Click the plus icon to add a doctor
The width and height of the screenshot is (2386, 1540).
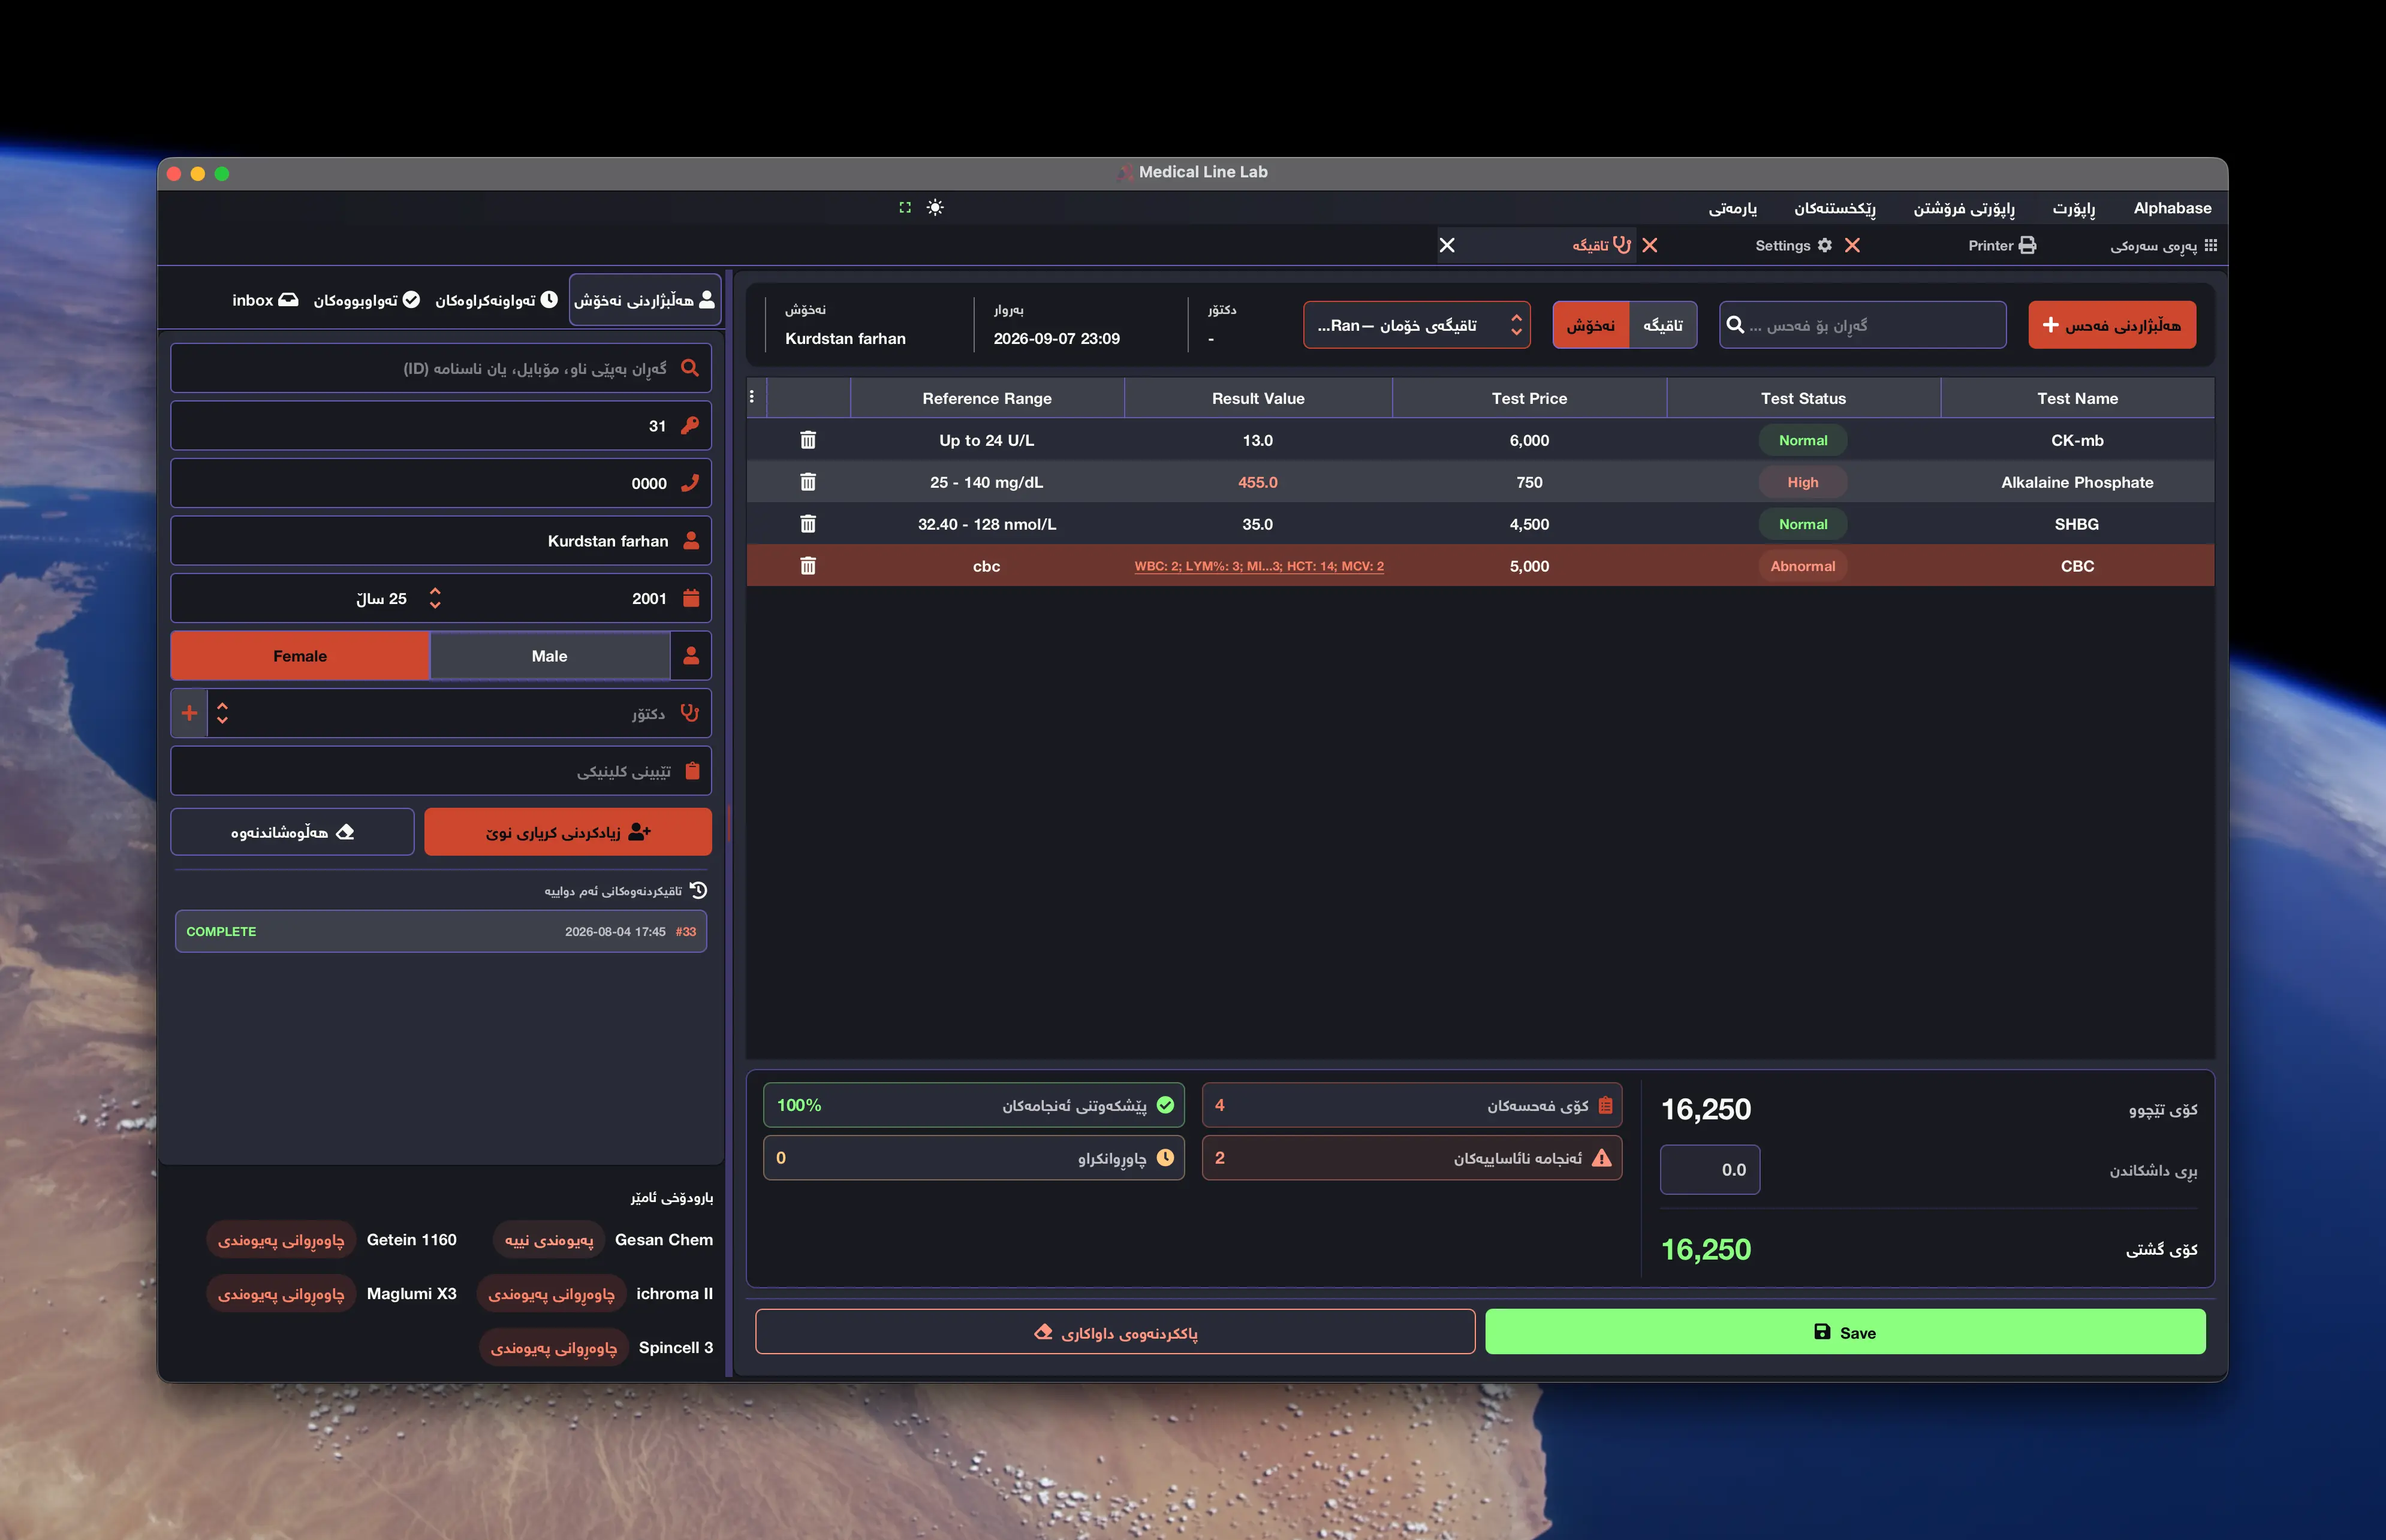[189, 713]
